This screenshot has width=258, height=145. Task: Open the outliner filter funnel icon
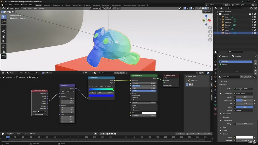(251, 8)
